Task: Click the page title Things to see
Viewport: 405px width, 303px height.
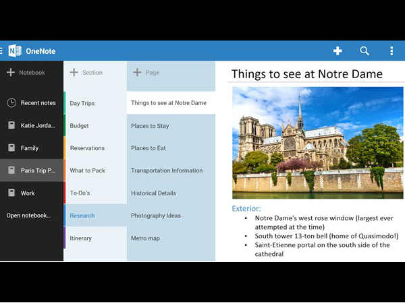Action: pyautogui.click(x=306, y=74)
